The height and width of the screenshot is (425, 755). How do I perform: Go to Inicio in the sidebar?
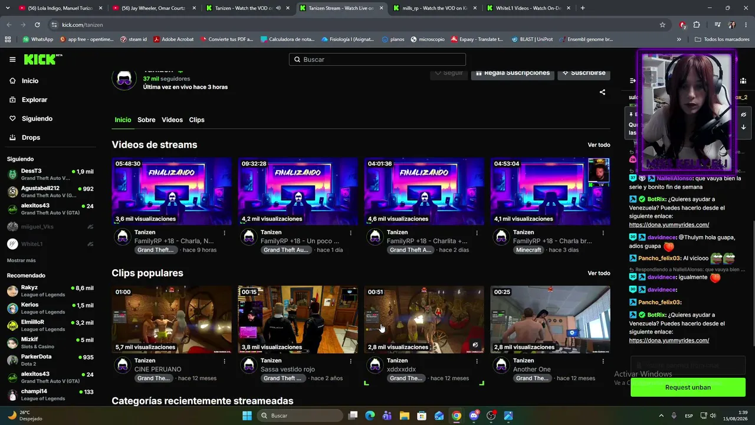pos(30,81)
